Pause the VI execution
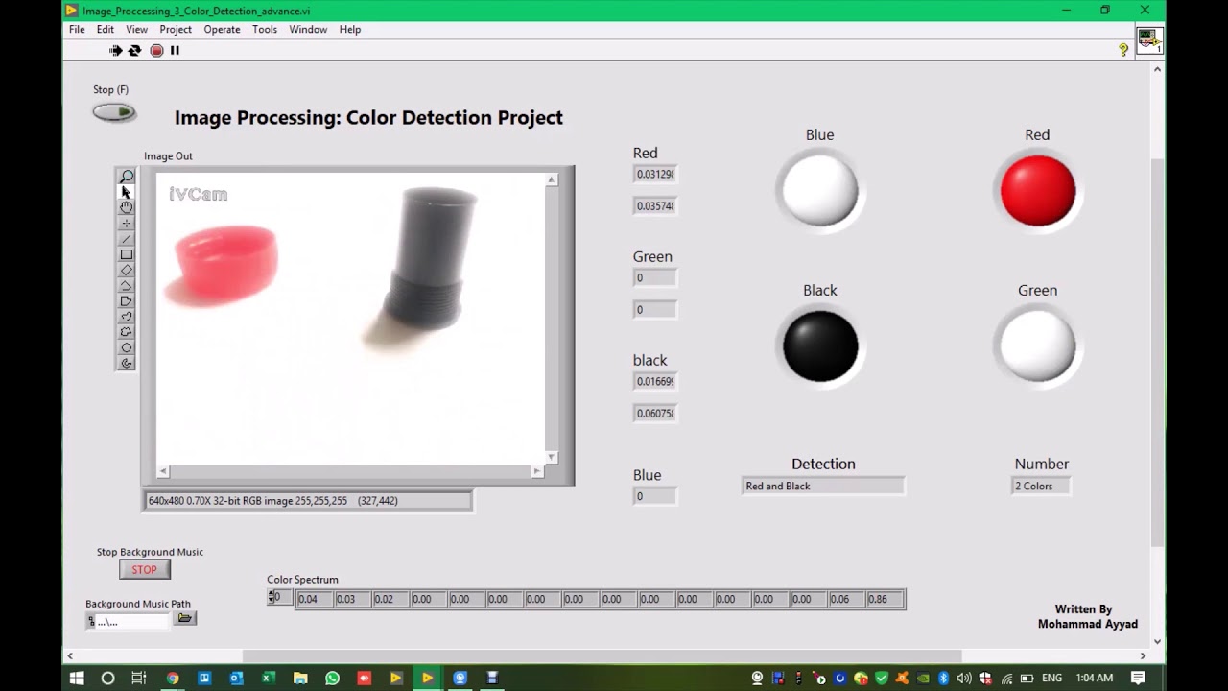This screenshot has height=691, width=1228. 175,50
